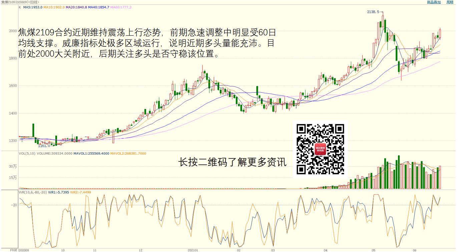
Task: Click the 商品叠加 link at top right
Action: click(434, 2)
